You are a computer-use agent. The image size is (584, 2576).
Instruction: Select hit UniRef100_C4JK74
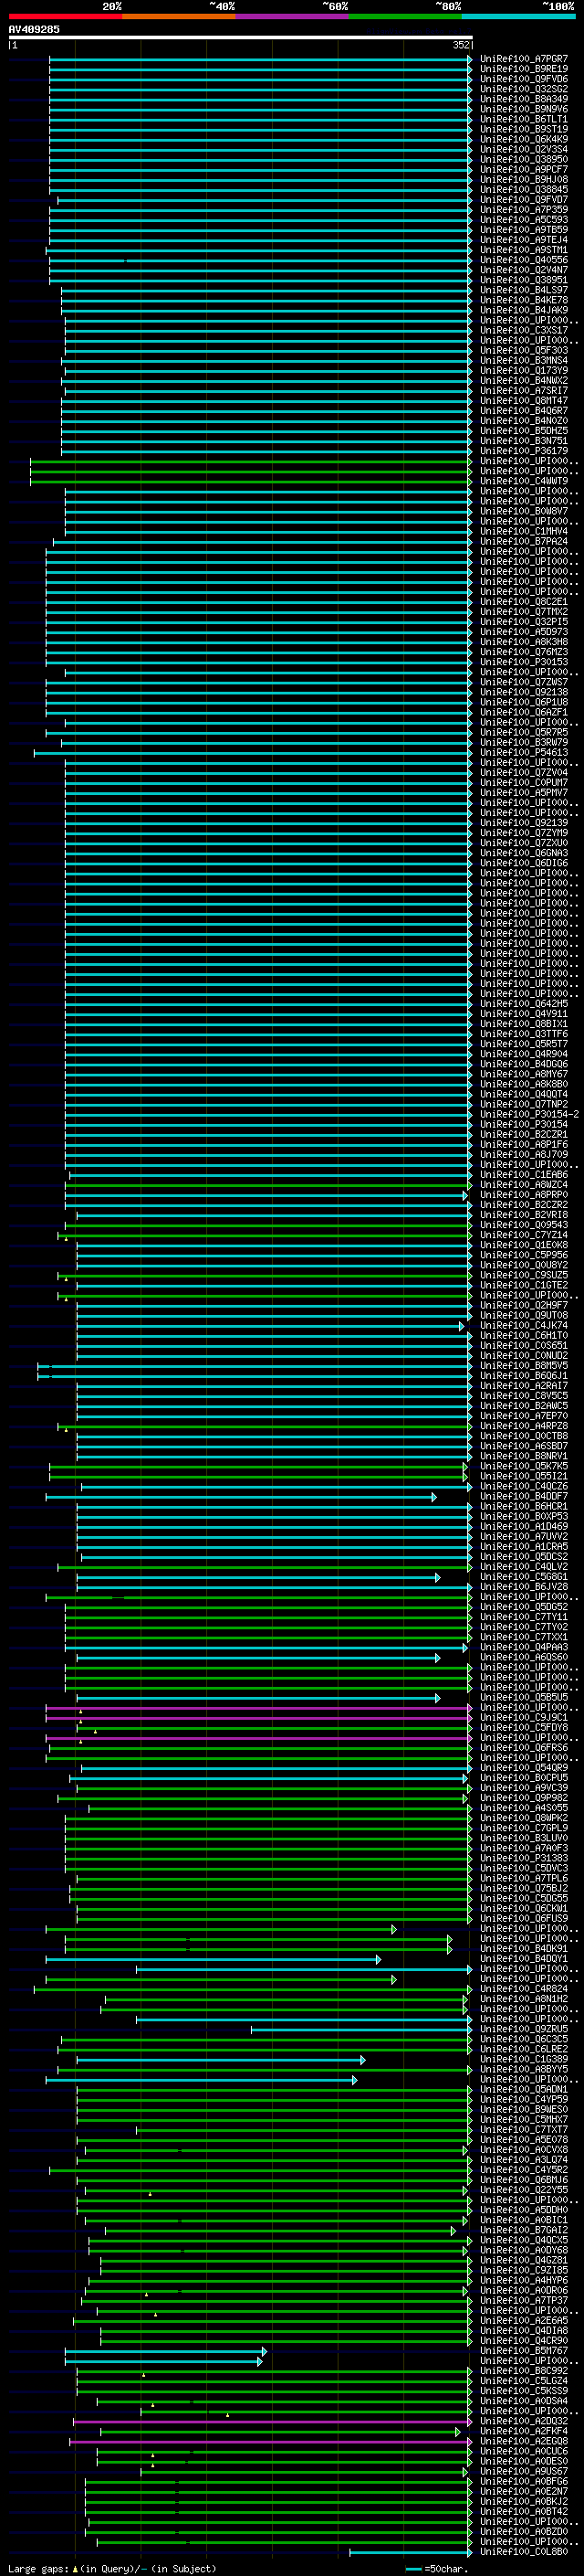(524, 1325)
